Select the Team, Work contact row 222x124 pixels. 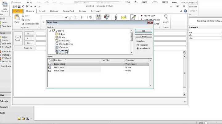click(98, 64)
